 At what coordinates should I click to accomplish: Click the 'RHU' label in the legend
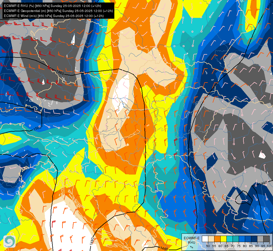(192, 242)
